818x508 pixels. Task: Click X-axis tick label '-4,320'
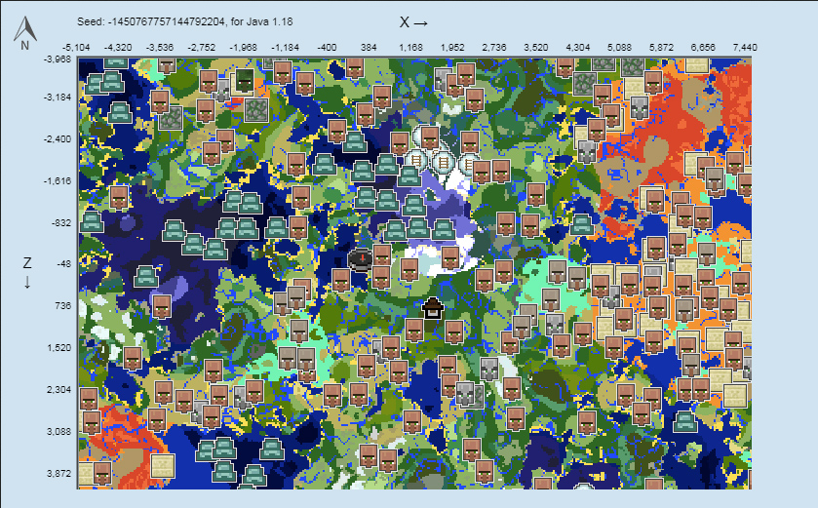click(118, 48)
